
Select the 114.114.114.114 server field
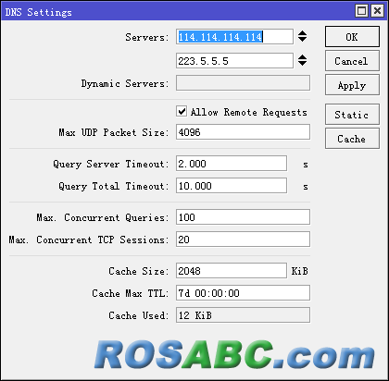(234, 37)
